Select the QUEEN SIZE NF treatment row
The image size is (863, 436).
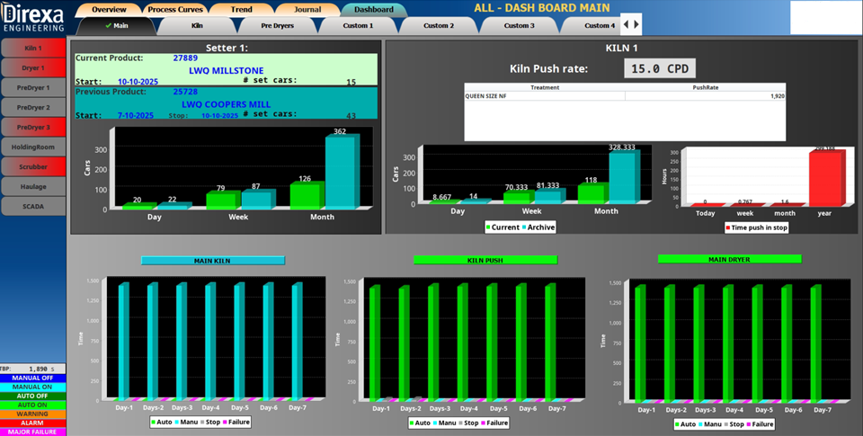625,96
